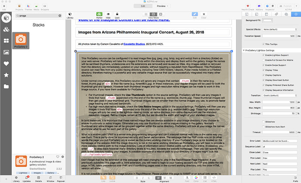Select the third inspector layout tab
This screenshot has width=301, height=183.
(x=267, y=14)
